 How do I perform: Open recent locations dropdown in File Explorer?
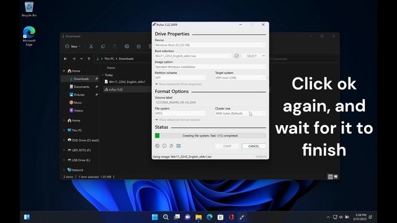pyautogui.click(x=81, y=59)
